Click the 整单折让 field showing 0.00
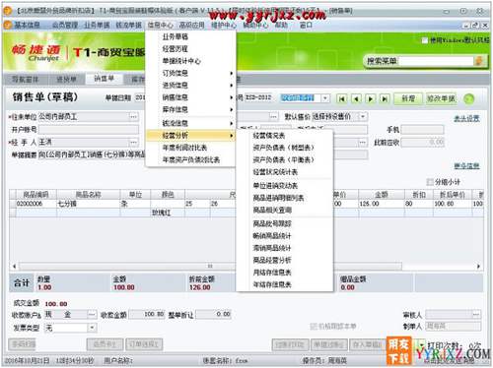Screen dimensions: 493x368 click(214, 314)
